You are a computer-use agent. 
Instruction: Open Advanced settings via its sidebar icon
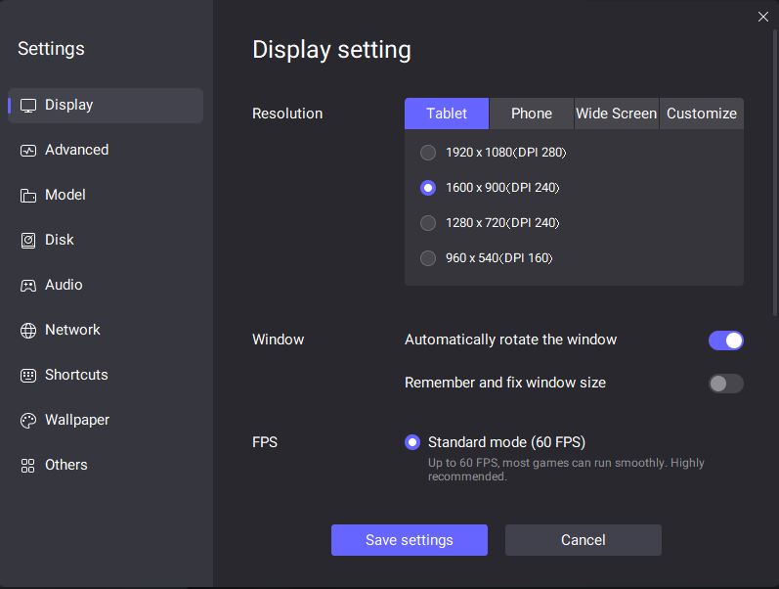27,151
